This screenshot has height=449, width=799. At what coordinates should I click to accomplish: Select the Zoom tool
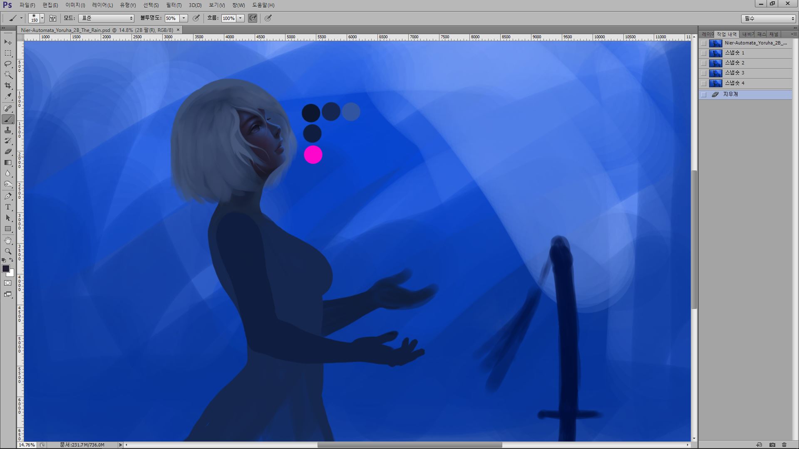(8, 251)
